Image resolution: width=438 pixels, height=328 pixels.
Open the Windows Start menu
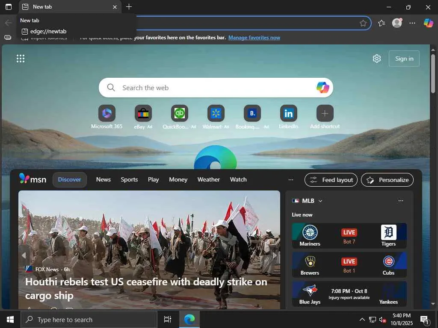point(10,319)
